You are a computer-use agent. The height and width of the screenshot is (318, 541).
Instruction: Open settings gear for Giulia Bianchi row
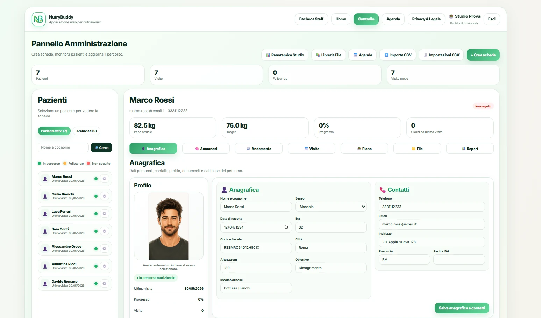tap(104, 196)
